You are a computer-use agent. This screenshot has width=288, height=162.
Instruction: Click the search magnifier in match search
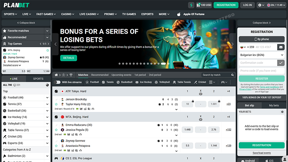pos(232,75)
